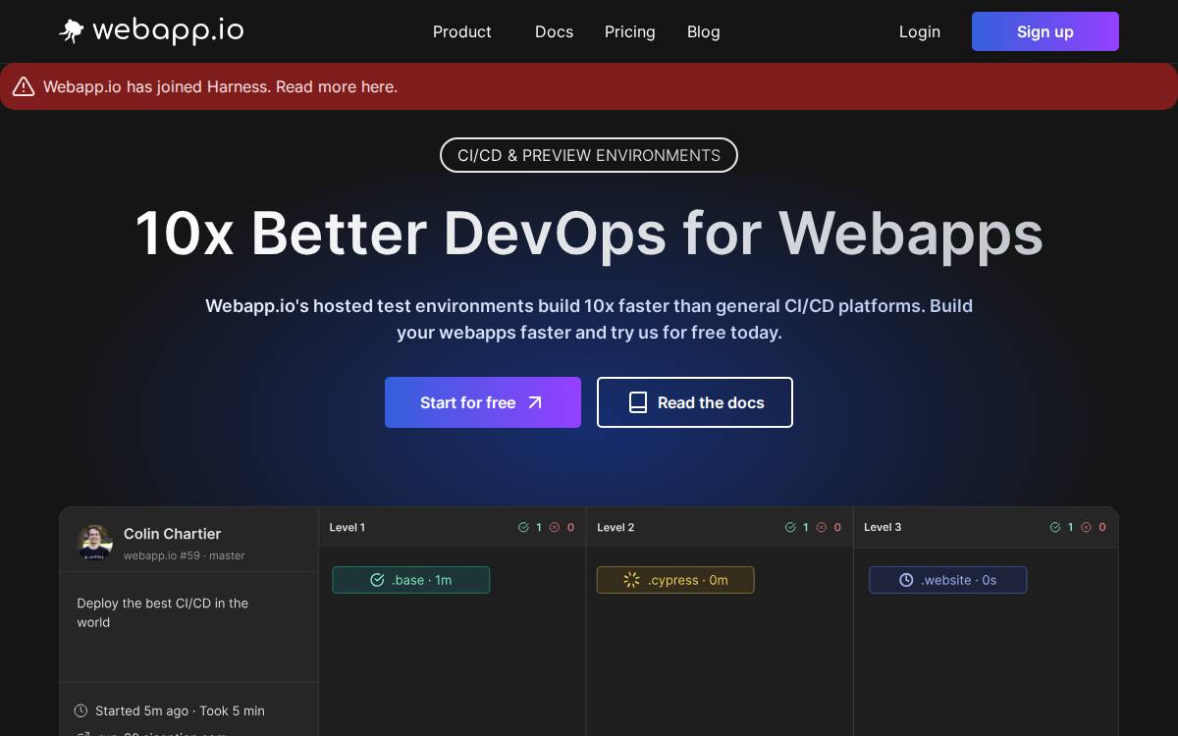The width and height of the screenshot is (1178, 736).
Task: Click Level 2 success count check icon
Action: (790, 527)
